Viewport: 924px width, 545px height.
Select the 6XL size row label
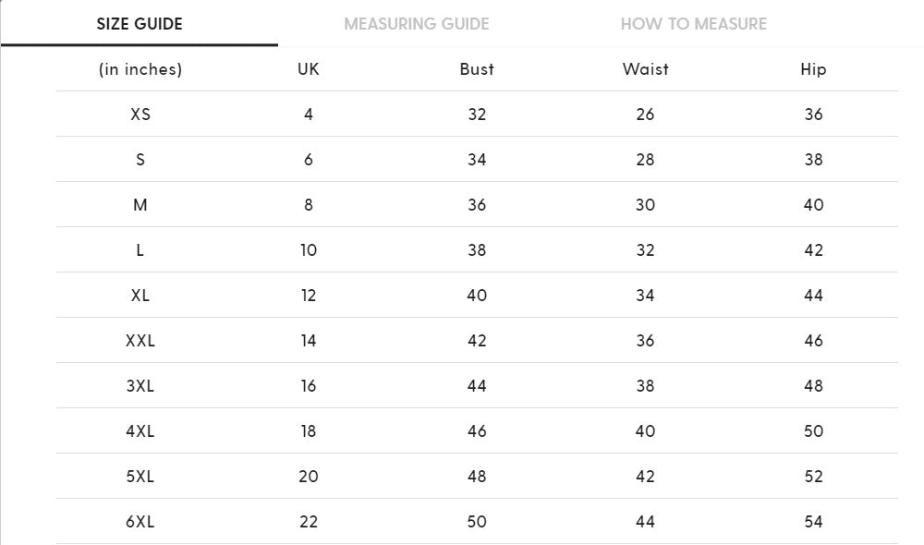coord(140,522)
